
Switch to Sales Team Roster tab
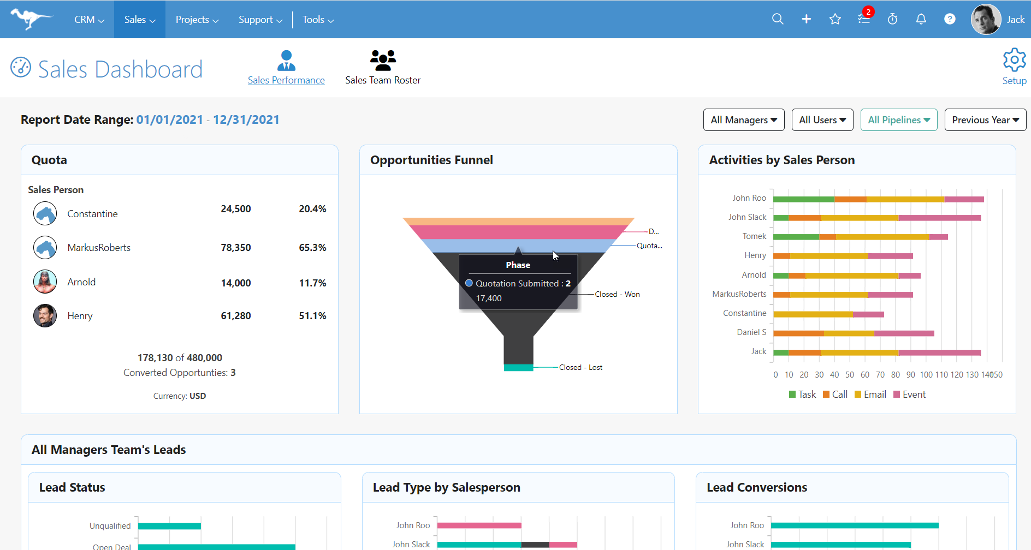pos(383,68)
